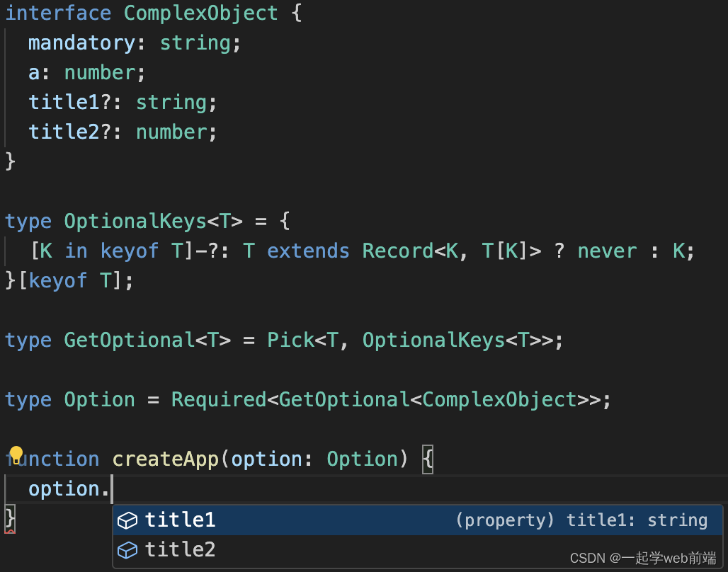The height and width of the screenshot is (572, 728).
Task: Choose the title2 autocomplete suggestion
Action: coord(417,550)
